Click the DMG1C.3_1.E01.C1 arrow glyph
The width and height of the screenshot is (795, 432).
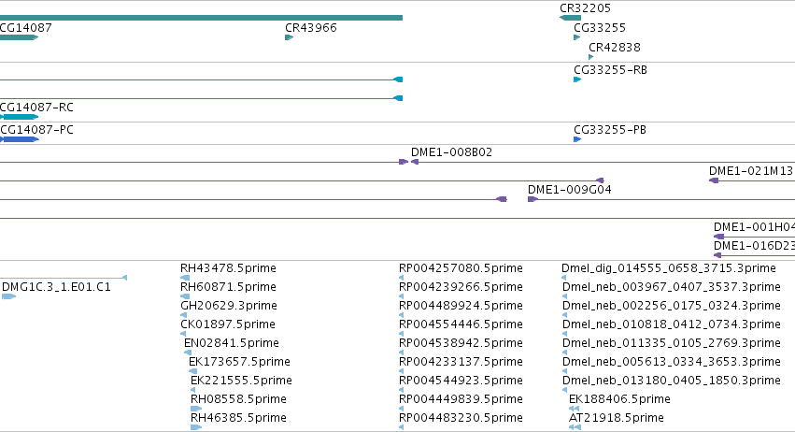click(x=8, y=296)
